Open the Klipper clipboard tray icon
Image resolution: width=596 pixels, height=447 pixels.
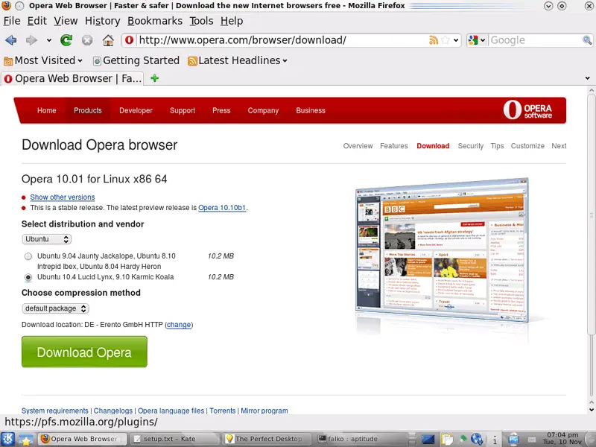click(447, 440)
